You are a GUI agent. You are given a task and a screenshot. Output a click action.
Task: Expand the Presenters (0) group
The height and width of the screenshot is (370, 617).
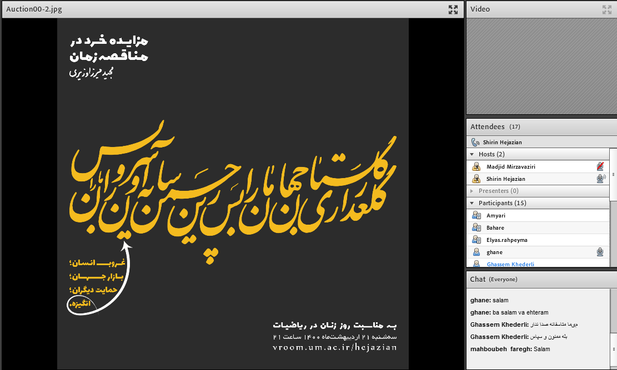pyautogui.click(x=472, y=191)
